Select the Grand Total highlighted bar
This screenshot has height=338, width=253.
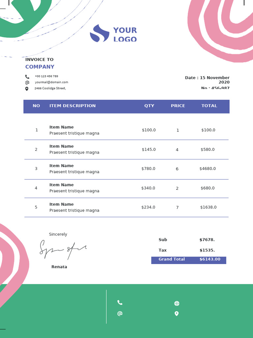click(188, 260)
